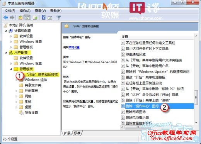Expand 管理模板 under 计算机配置
Image resolution: width=201 pixels, height=144 pixels.
coord(11,47)
